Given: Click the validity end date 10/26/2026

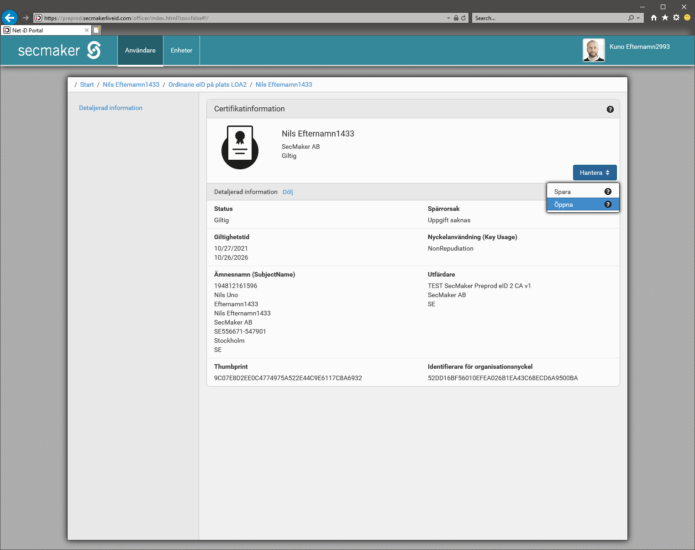Looking at the screenshot, I should [231, 257].
